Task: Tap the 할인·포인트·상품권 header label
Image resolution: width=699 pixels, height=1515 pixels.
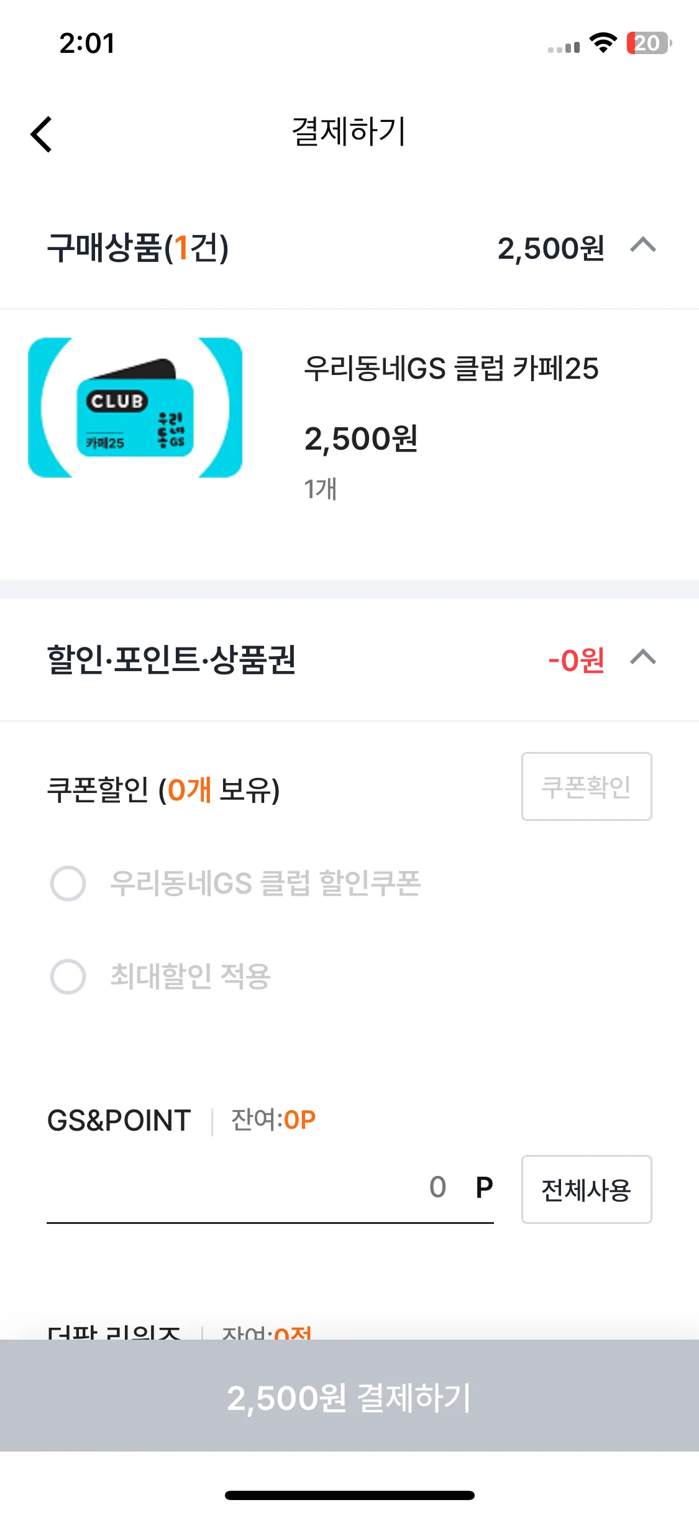Action: click(x=171, y=659)
